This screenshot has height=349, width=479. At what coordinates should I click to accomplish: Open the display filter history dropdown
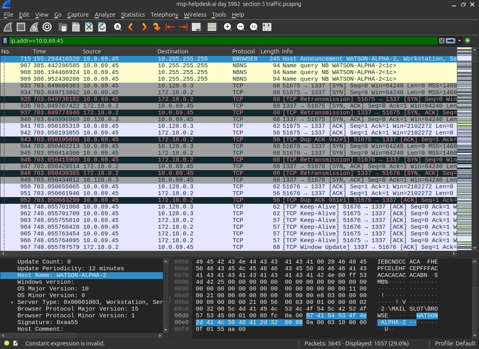(x=460, y=40)
